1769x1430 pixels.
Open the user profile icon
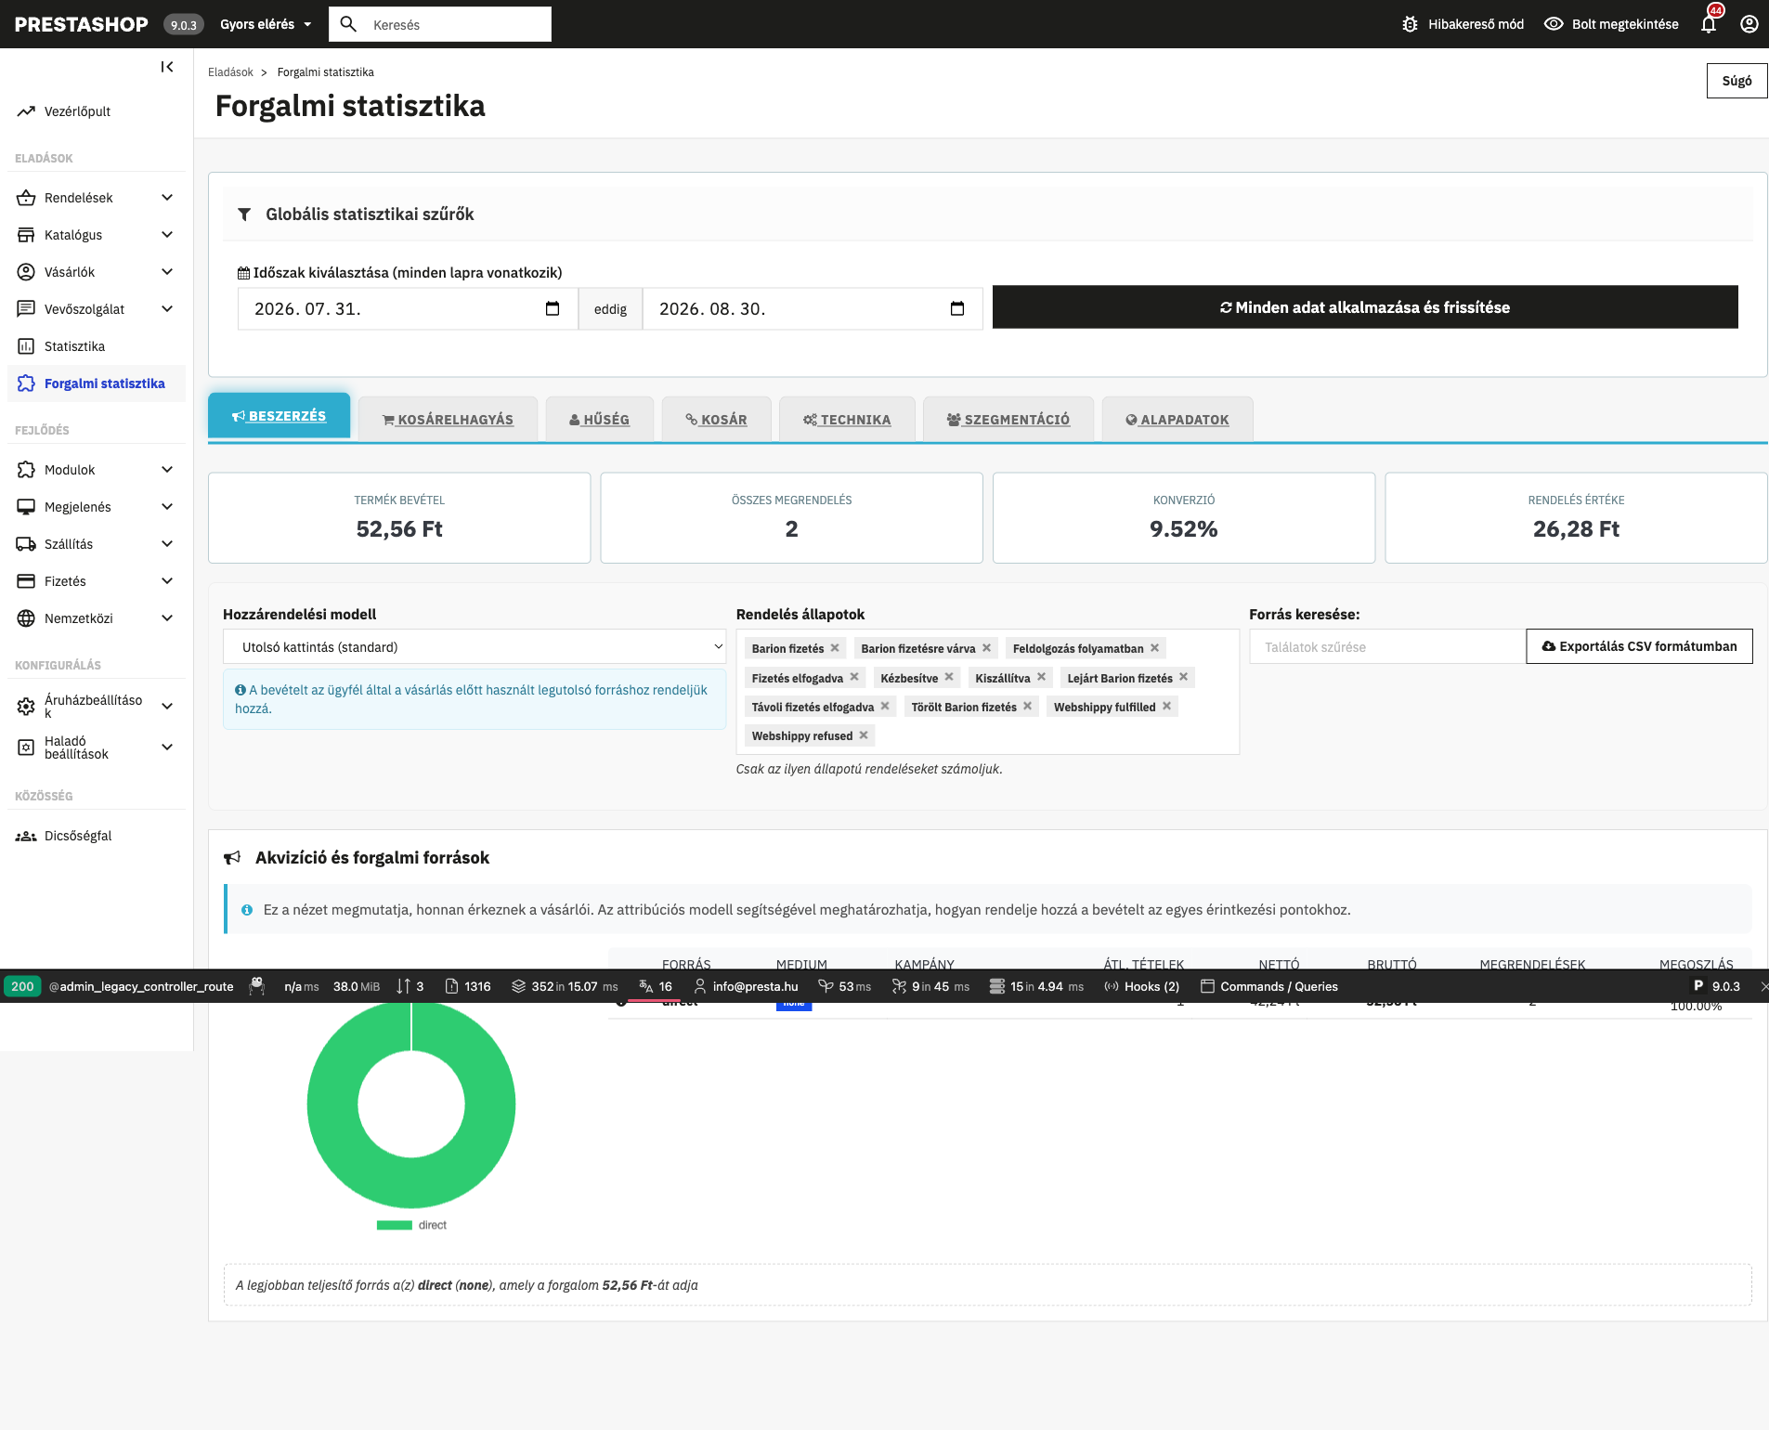pos(1749,24)
